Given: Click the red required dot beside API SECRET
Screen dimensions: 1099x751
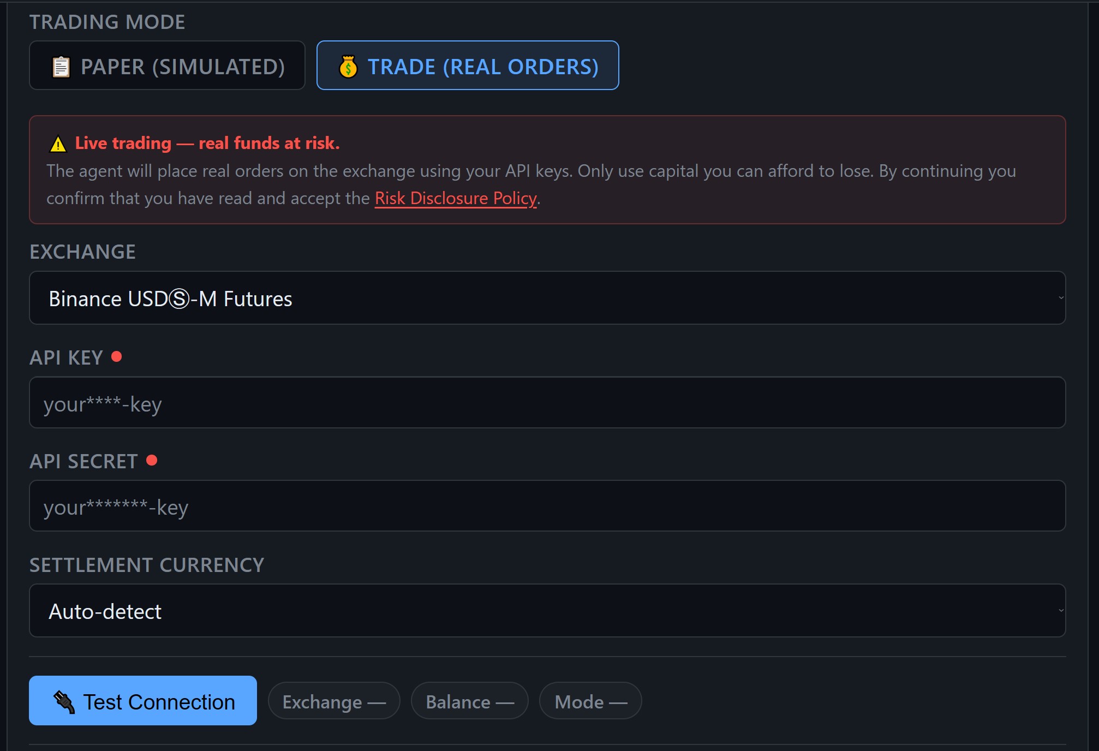Looking at the screenshot, I should coord(152,460).
